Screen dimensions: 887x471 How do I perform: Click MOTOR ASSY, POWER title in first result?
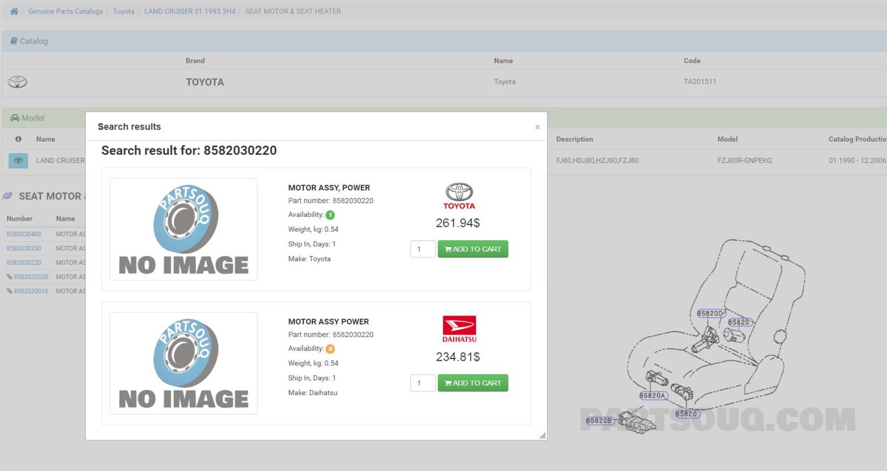(329, 188)
